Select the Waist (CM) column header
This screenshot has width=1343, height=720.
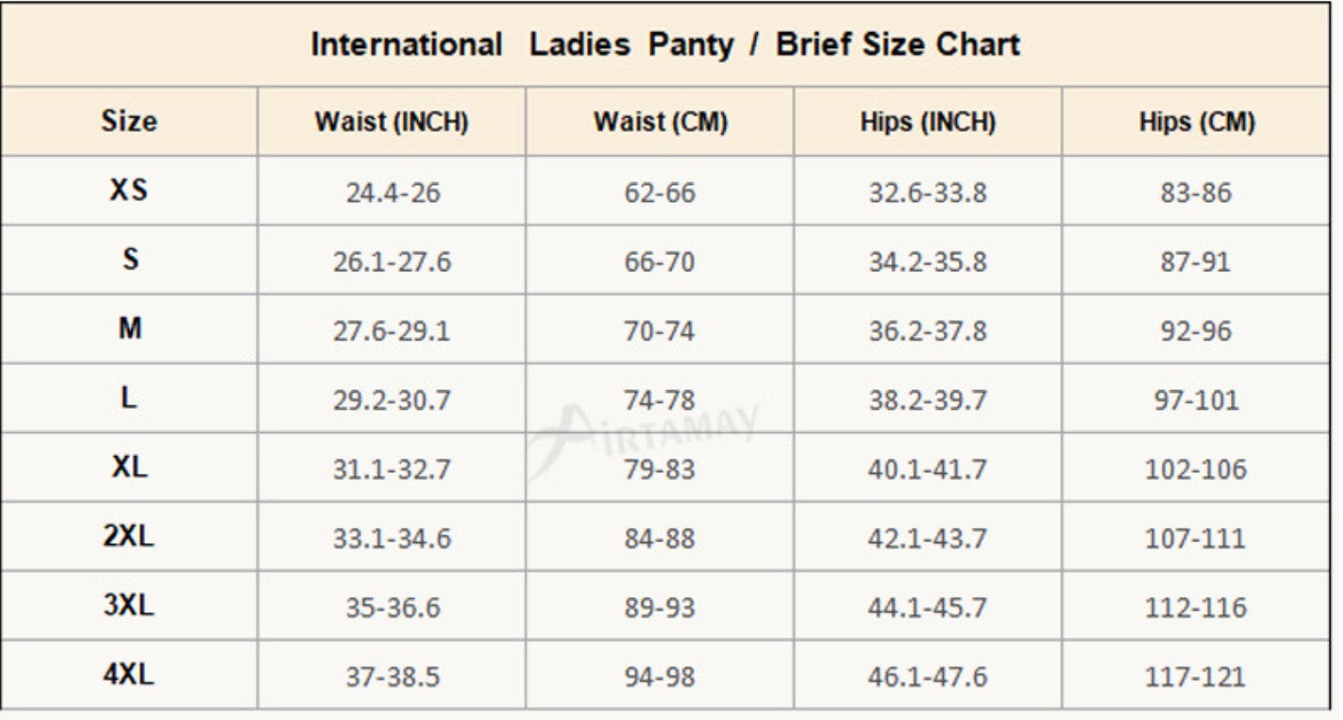coord(660,123)
